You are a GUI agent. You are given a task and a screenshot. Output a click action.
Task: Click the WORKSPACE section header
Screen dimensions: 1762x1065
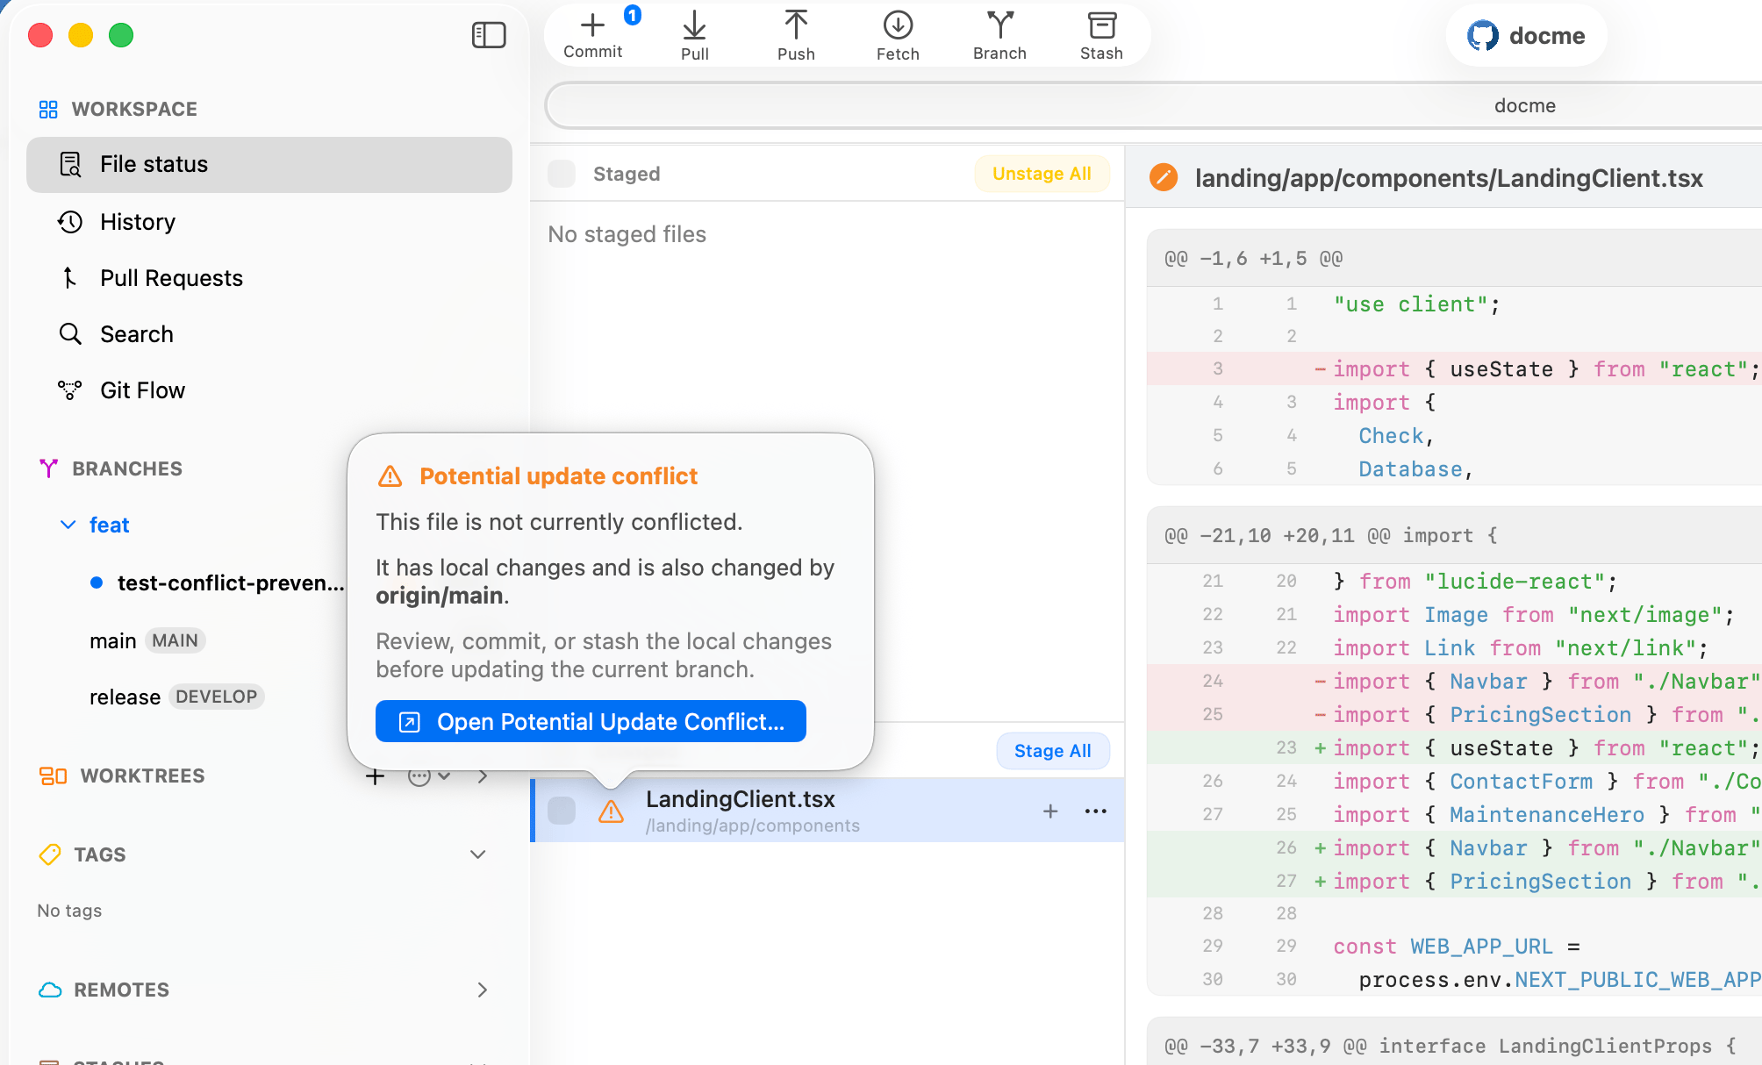click(x=134, y=109)
